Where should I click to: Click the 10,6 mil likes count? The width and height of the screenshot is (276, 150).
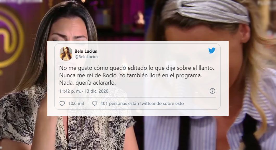(76, 103)
